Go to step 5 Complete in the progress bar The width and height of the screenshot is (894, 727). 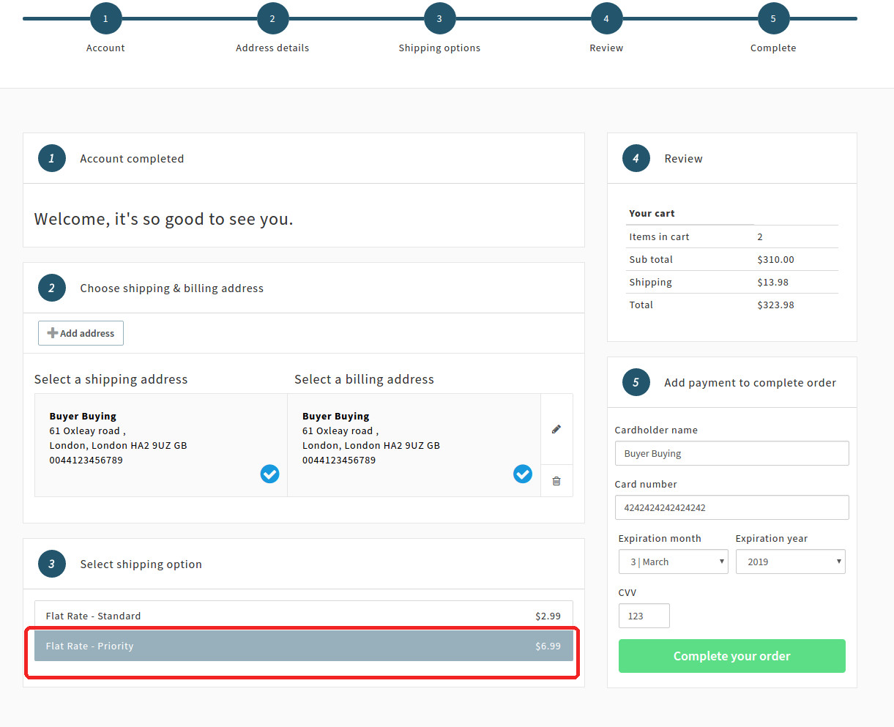tap(773, 19)
